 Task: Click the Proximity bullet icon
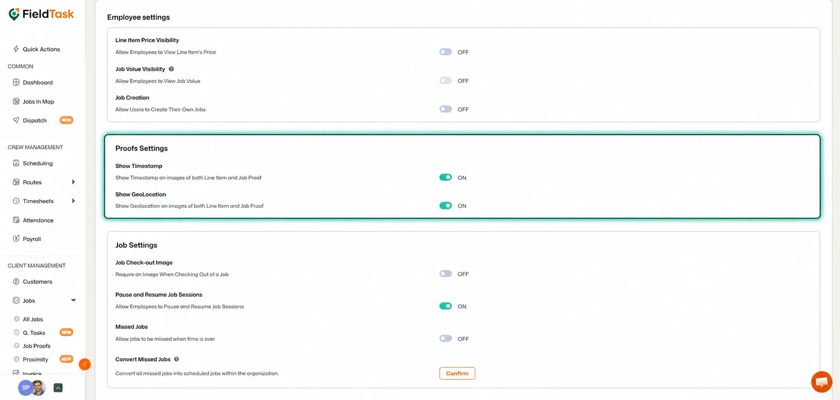(x=17, y=359)
